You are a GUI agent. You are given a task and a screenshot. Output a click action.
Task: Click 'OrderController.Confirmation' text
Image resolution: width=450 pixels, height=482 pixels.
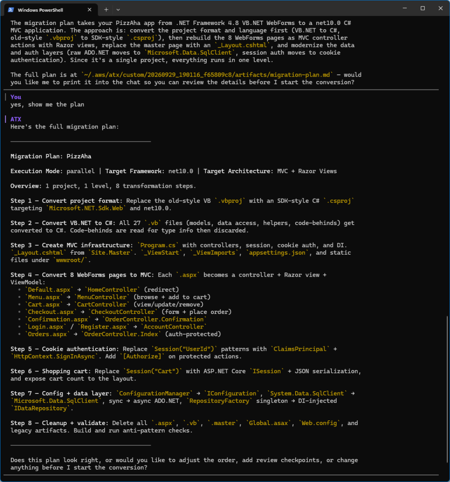coord(154,320)
